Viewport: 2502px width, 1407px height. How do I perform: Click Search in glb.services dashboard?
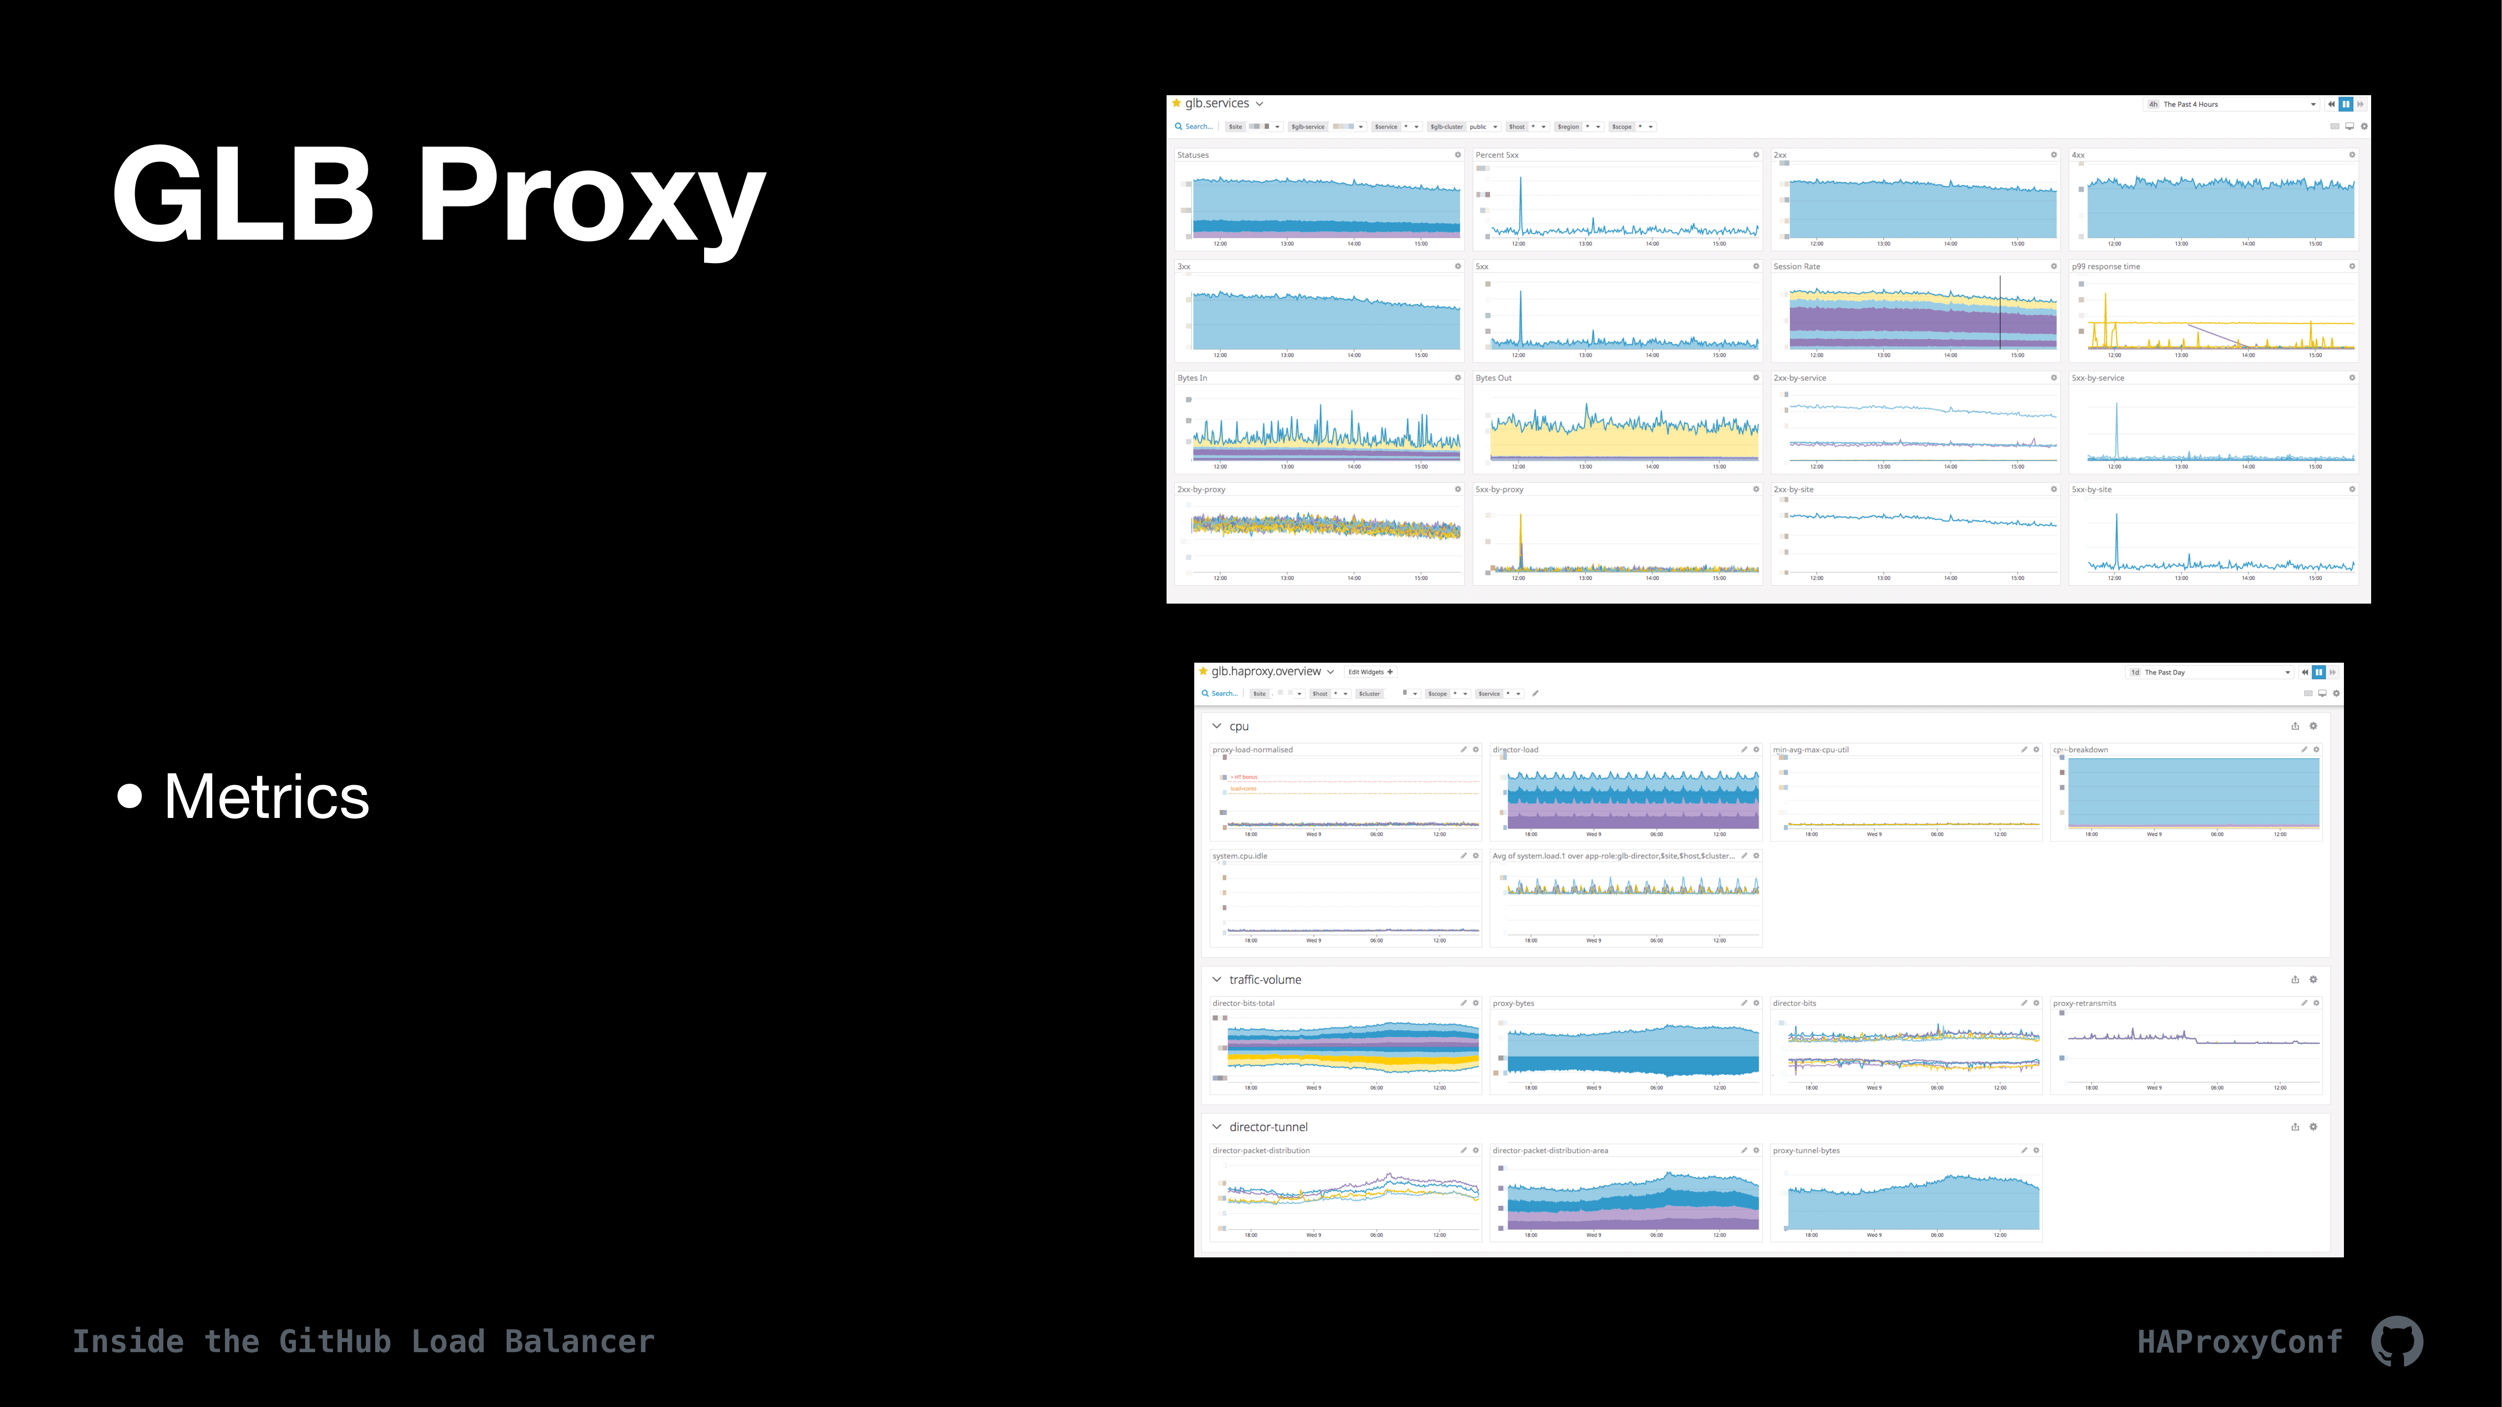[1194, 126]
